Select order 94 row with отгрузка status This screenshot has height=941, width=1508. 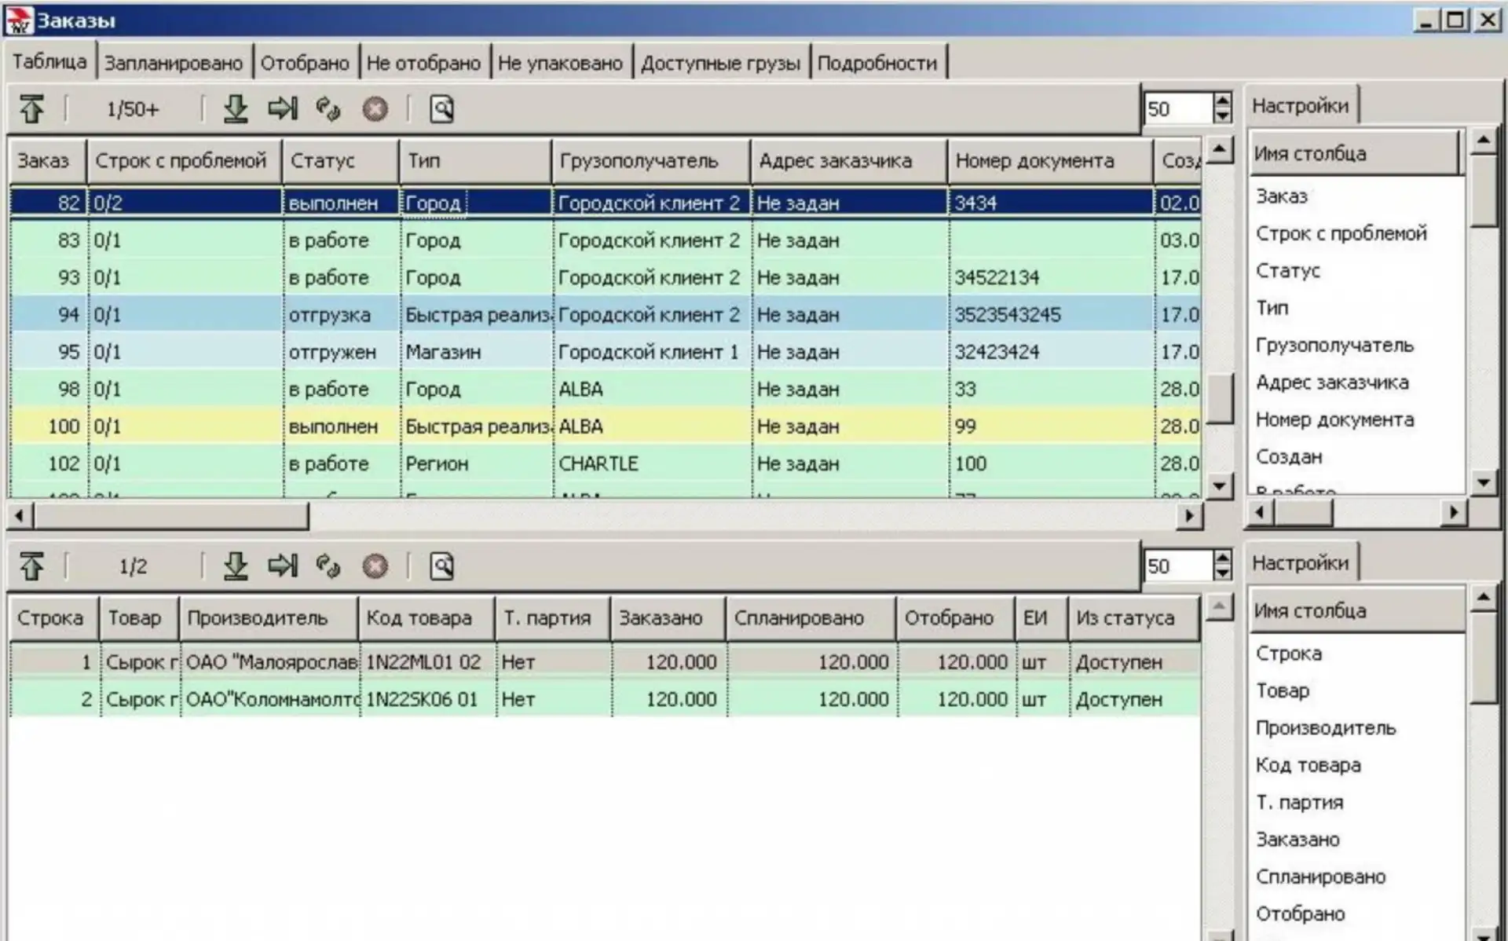[605, 314]
